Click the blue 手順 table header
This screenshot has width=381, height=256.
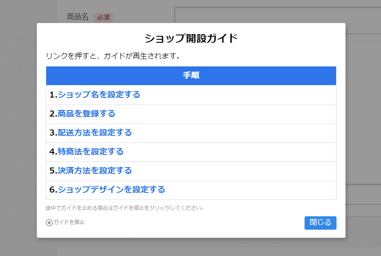click(x=191, y=76)
